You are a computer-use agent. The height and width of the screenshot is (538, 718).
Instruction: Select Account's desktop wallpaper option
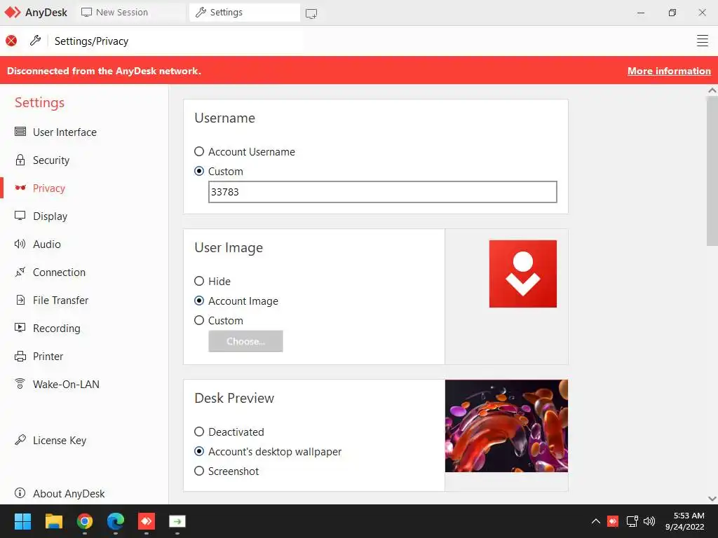199,451
